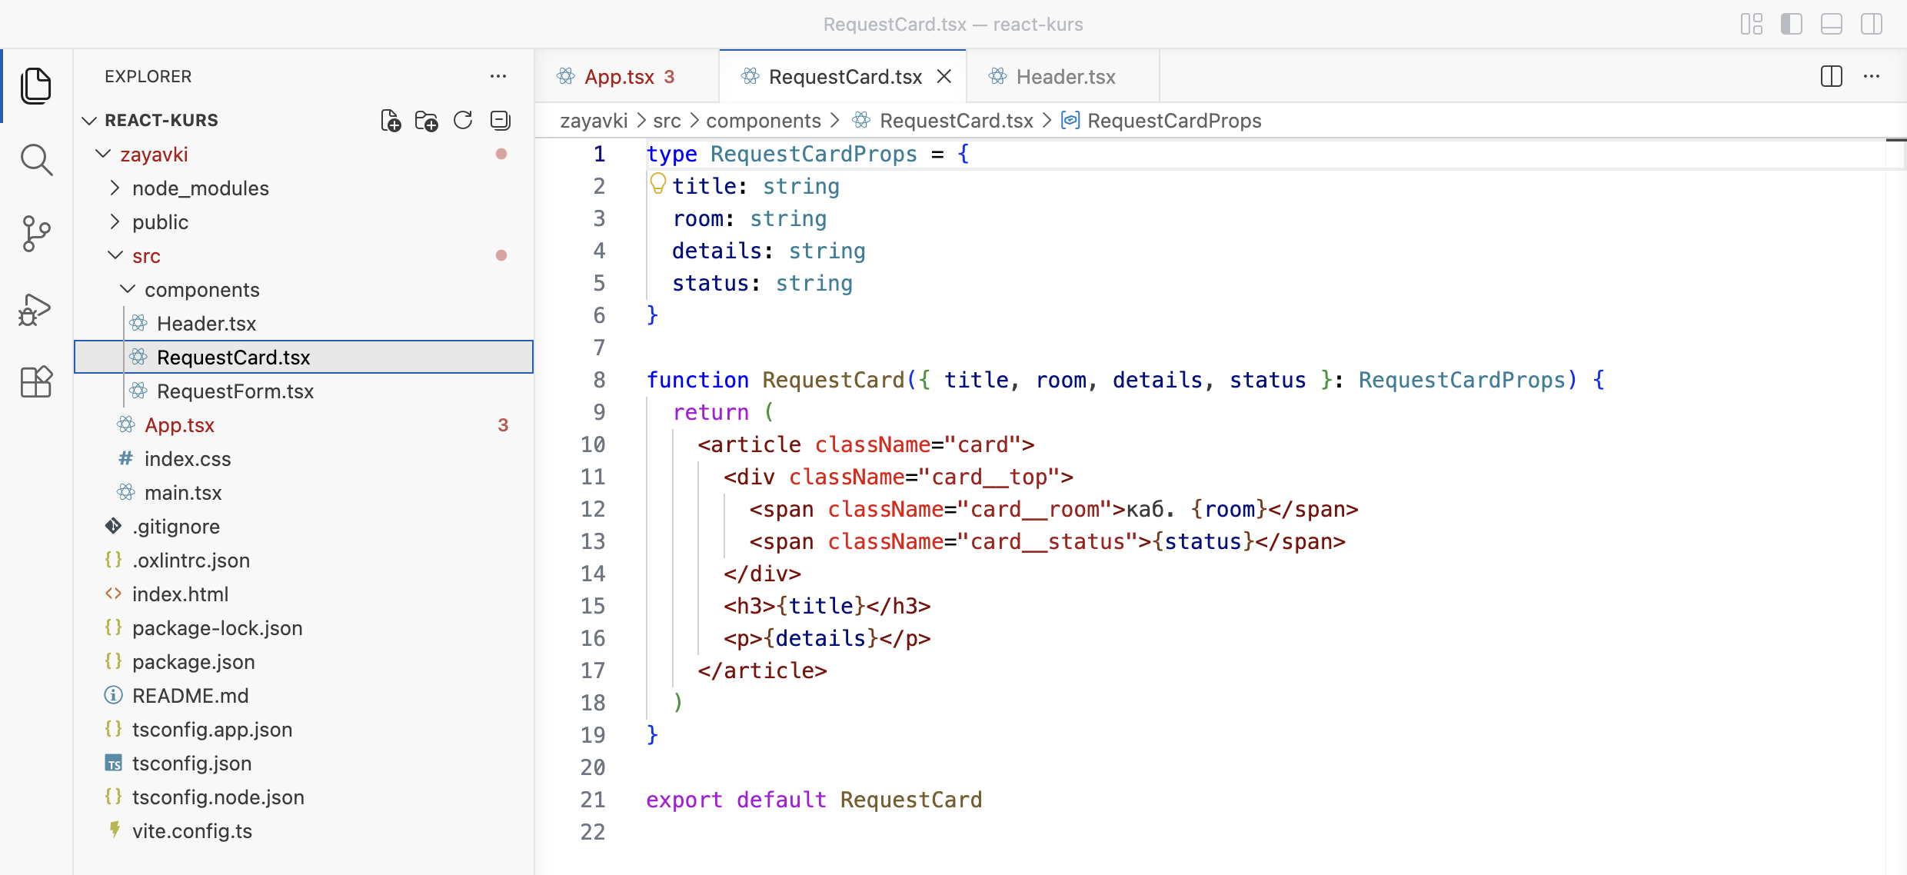Open the Explorer view in activity bar
The image size is (1907, 875).
pos(36,85)
